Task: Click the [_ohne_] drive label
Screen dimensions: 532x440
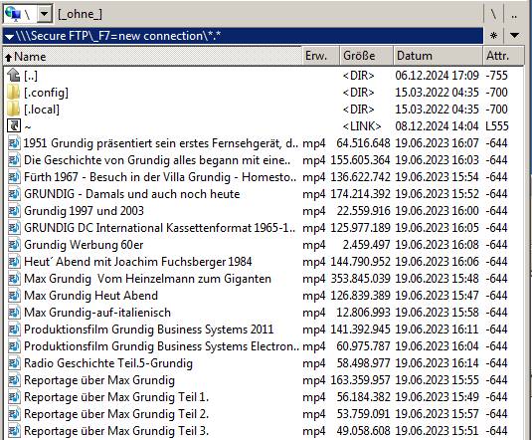Action: [80, 14]
